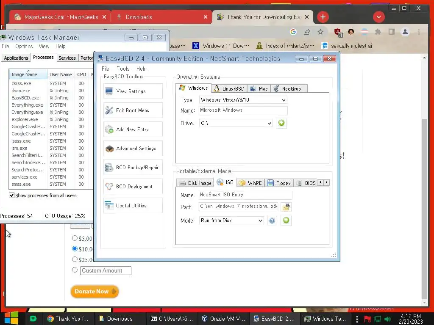
Task: Open the Mode dropdown Run from Disk
Action: 231,220
